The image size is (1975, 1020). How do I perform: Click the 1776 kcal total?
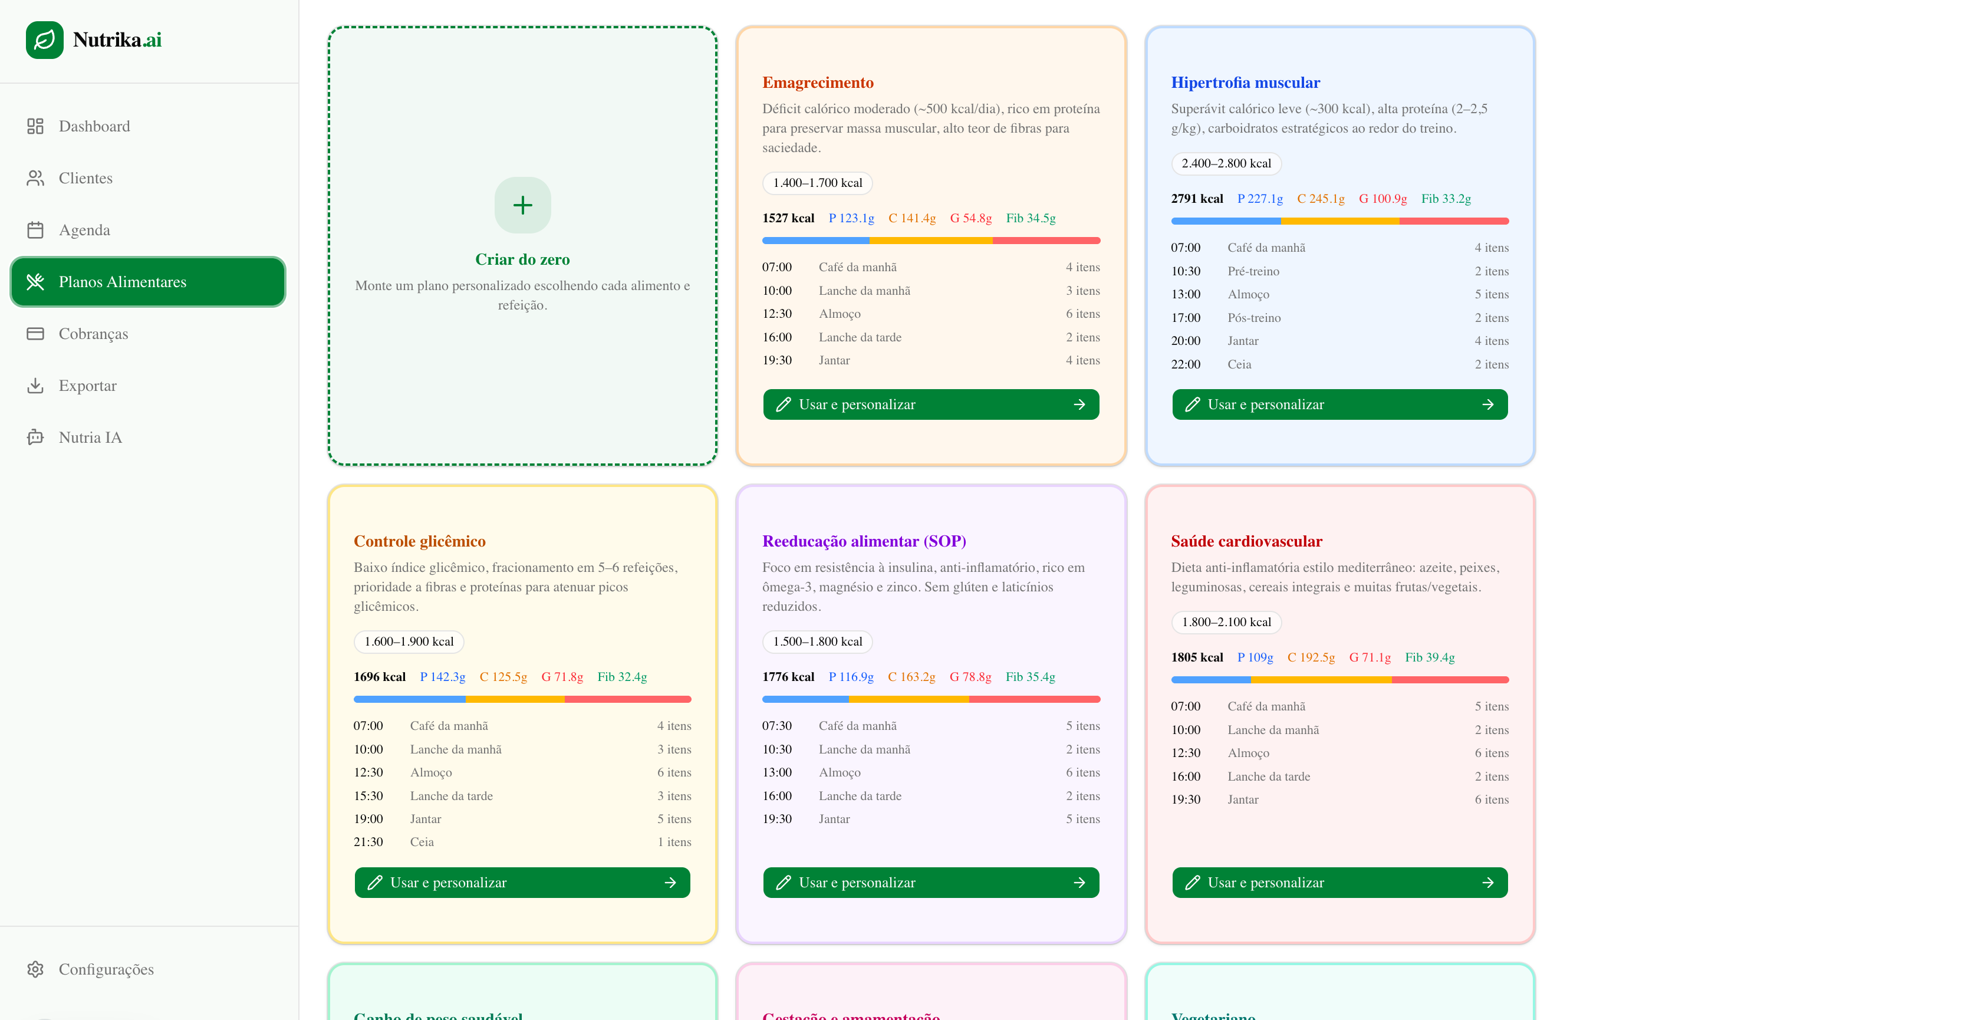788,677
